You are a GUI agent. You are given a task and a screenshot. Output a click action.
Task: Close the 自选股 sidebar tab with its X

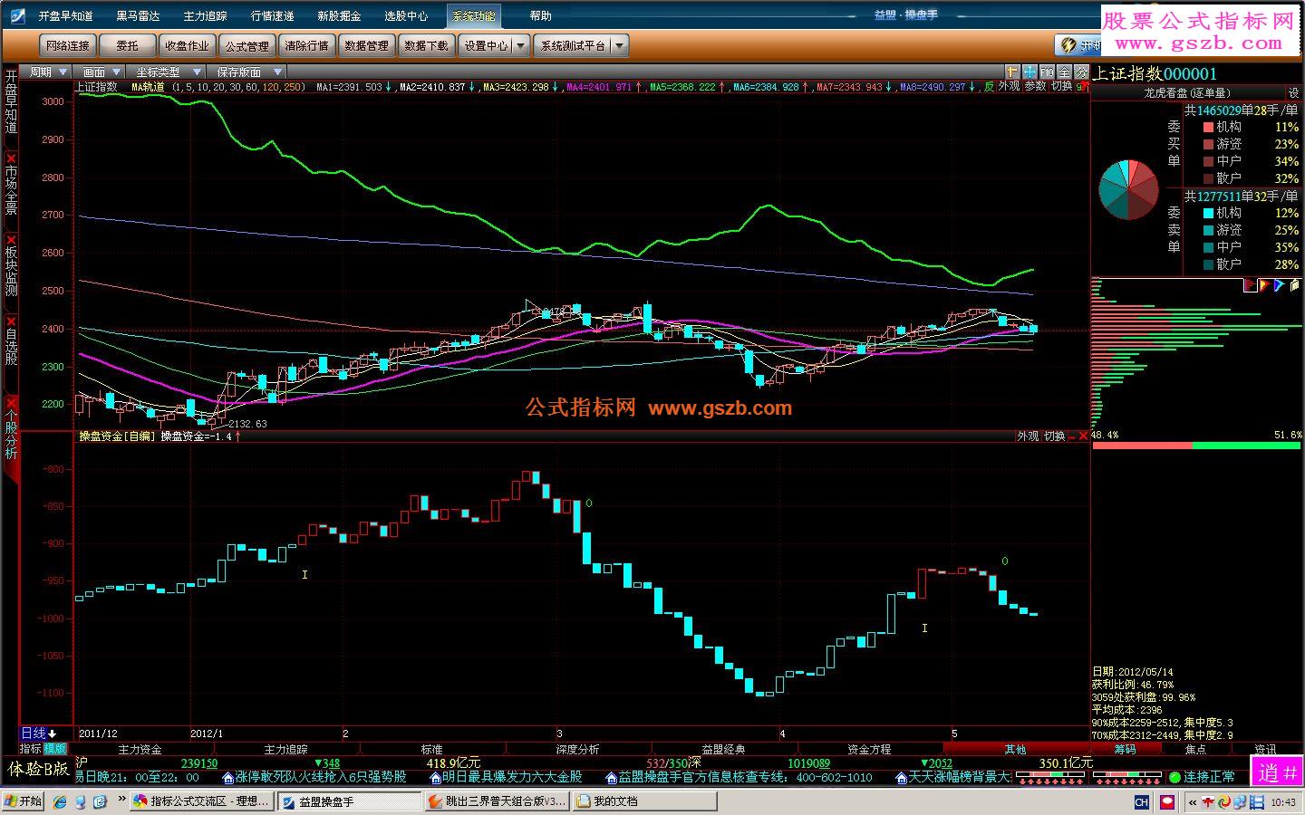11,321
